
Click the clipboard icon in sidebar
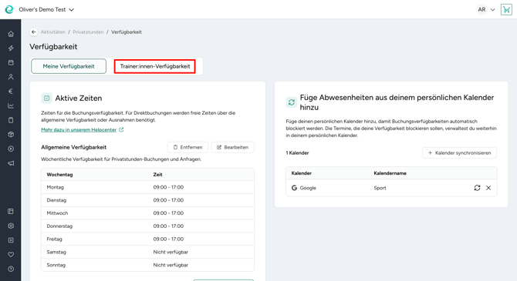tap(11, 120)
